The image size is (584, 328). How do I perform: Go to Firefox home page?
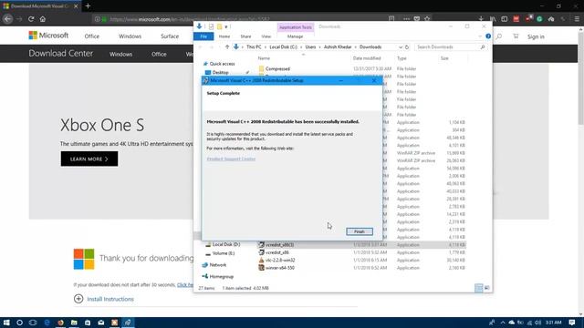click(x=43, y=19)
